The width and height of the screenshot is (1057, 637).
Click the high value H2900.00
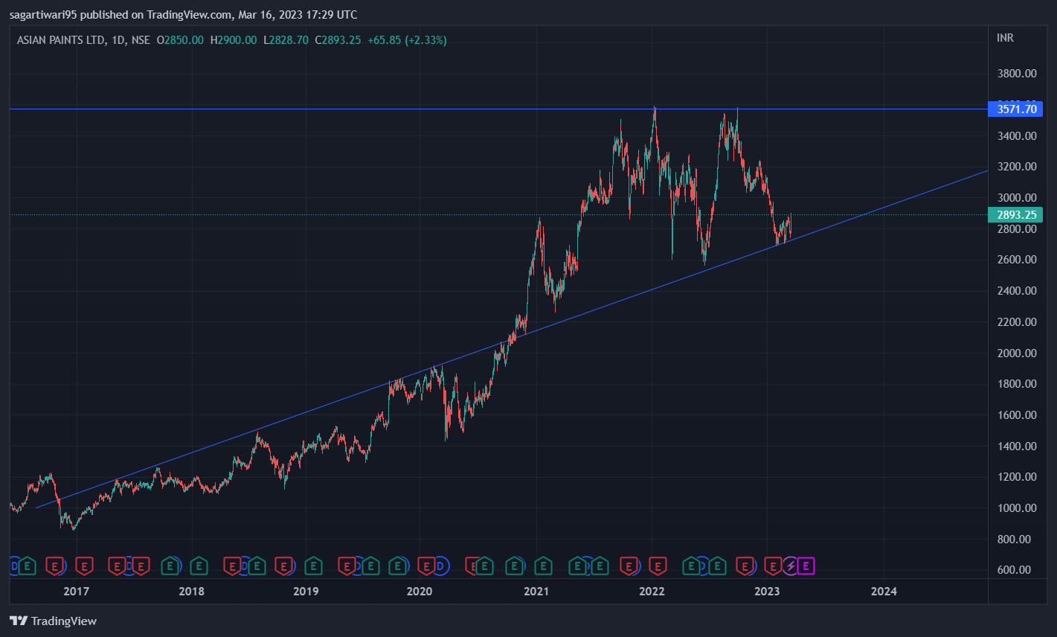tap(234, 40)
